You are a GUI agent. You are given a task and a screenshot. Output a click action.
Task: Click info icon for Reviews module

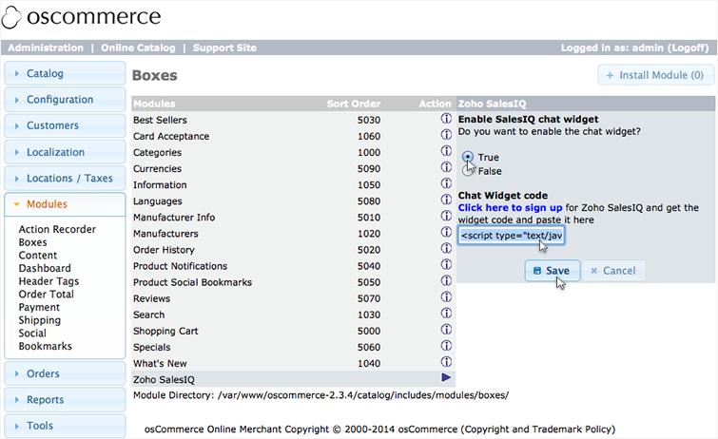tap(446, 297)
